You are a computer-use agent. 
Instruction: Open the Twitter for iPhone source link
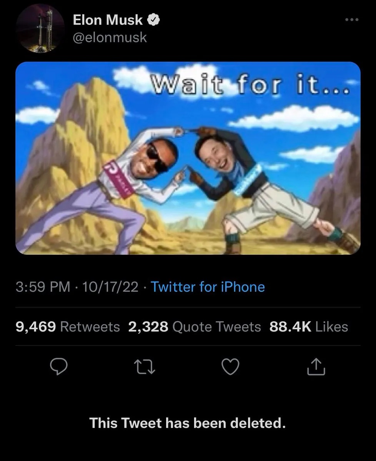pos(208,287)
